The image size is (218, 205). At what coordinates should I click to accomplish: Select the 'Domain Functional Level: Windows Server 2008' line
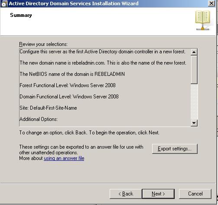point(69,97)
